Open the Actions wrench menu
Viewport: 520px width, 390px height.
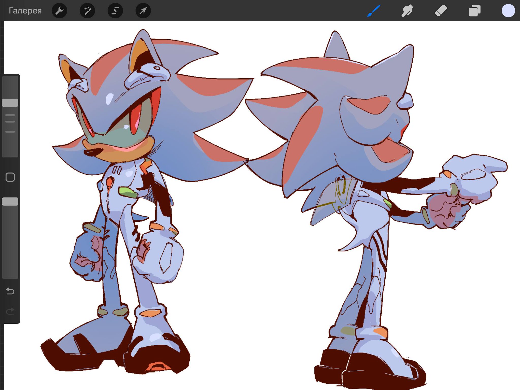tap(59, 11)
